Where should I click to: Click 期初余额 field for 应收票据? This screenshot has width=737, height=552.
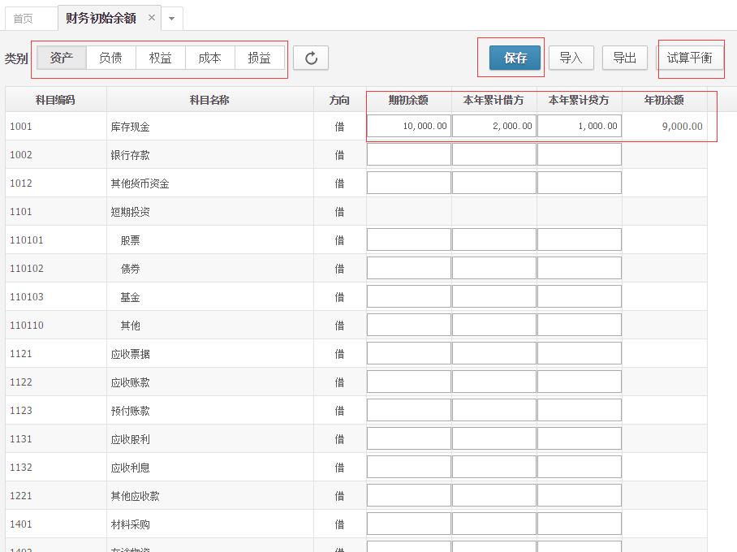408,353
